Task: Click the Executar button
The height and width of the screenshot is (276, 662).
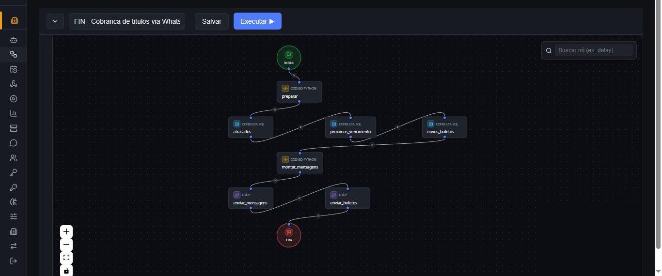Action: click(x=257, y=21)
